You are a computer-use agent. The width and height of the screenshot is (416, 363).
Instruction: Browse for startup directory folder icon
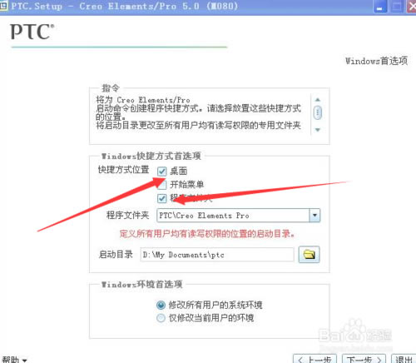pyautogui.click(x=309, y=255)
